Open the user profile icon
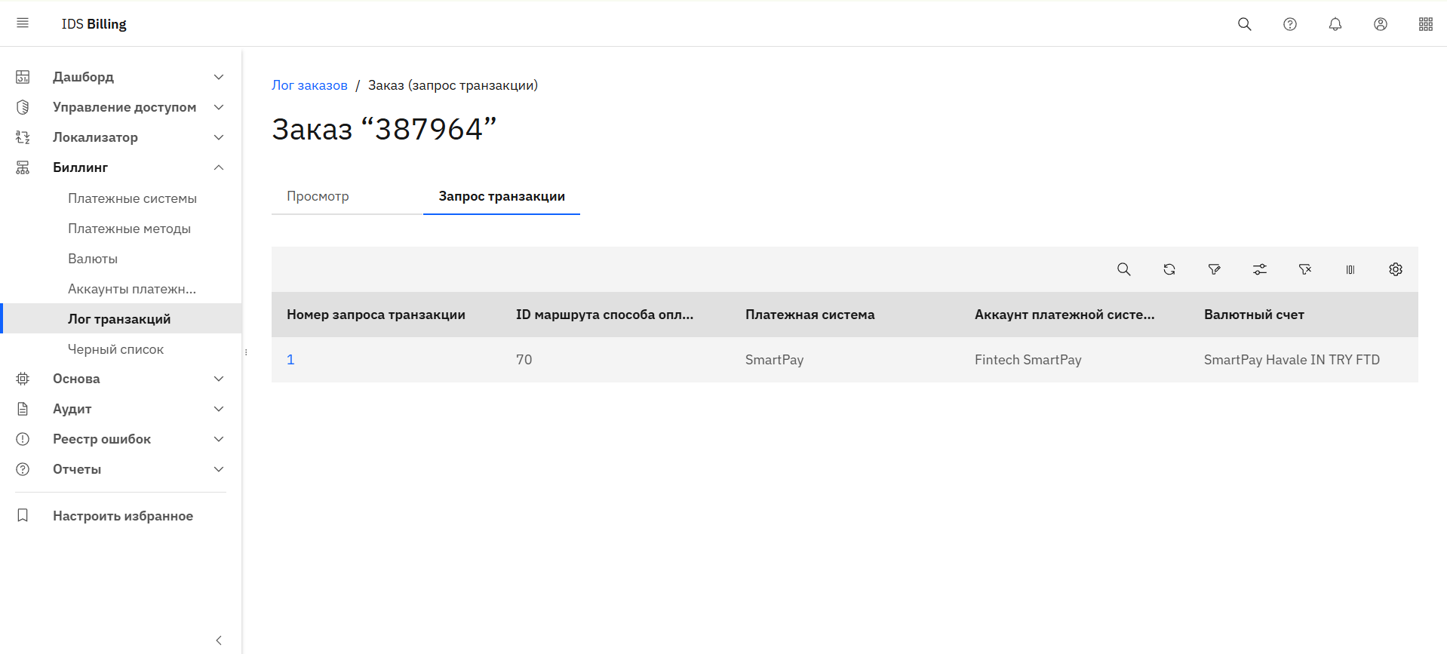The width and height of the screenshot is (1447, 654). [x=1380, y=24]
